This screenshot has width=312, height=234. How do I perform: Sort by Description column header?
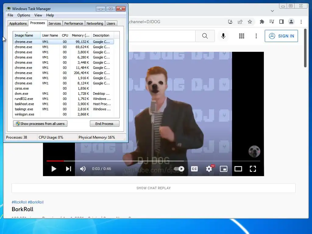click(102, 35)
